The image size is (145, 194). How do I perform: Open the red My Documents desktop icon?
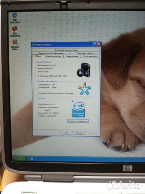(15, 31)
